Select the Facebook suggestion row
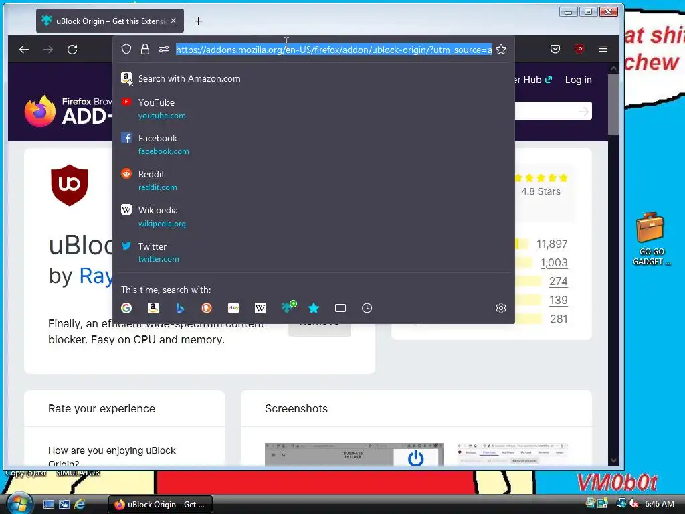This screenshot has height=514, width=685. pyautogui.click(x=314, y=145)
